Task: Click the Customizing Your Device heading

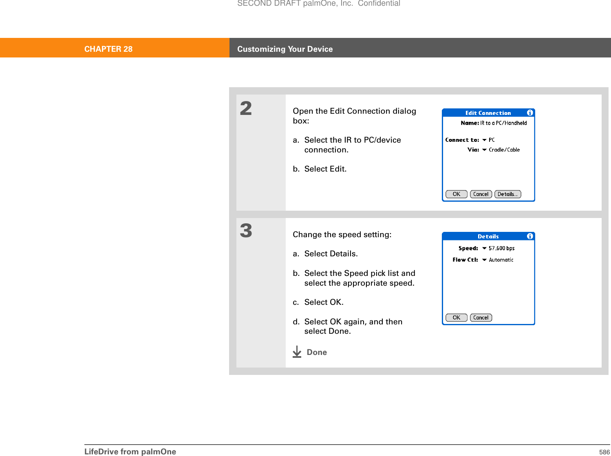Action: click(285, 49)
